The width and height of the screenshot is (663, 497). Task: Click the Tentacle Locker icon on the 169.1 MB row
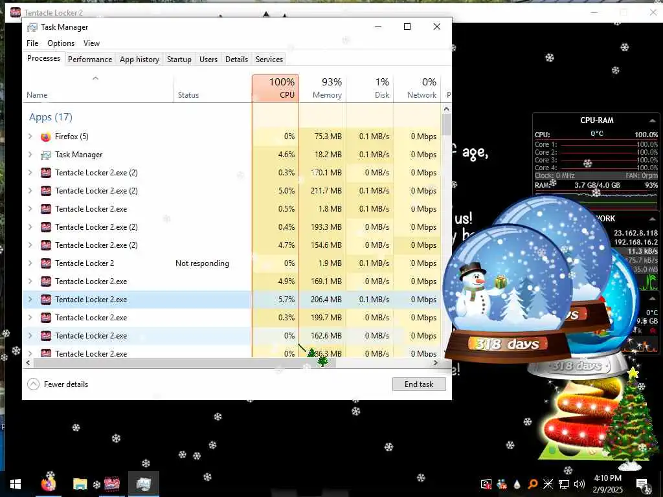46,282
